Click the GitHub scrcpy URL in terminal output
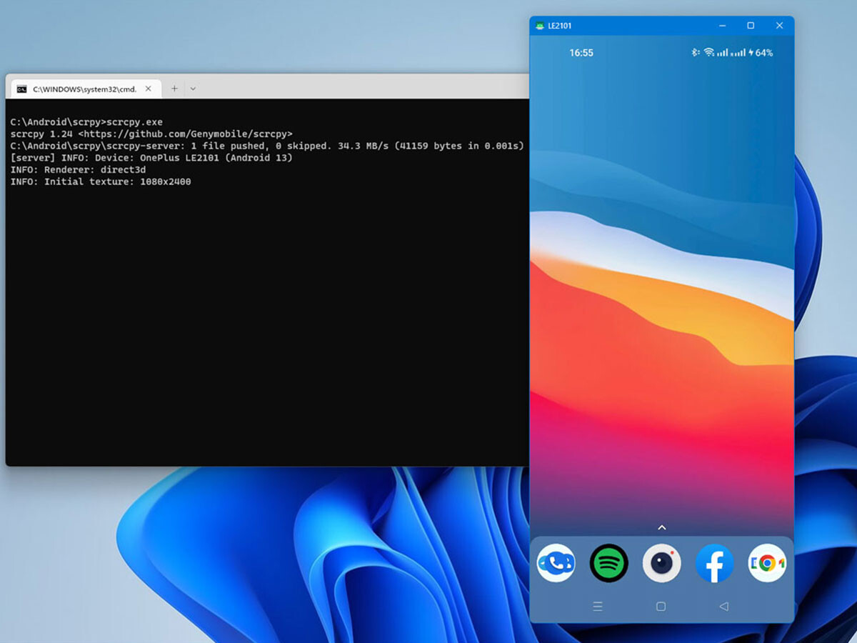This screenshot has width=857, height=643. click(x=188, y=134)
